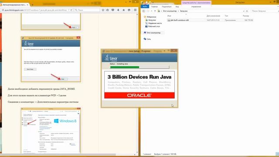Refresh the Загрузки folder view

pyautogui.click(x=247, y=11)
